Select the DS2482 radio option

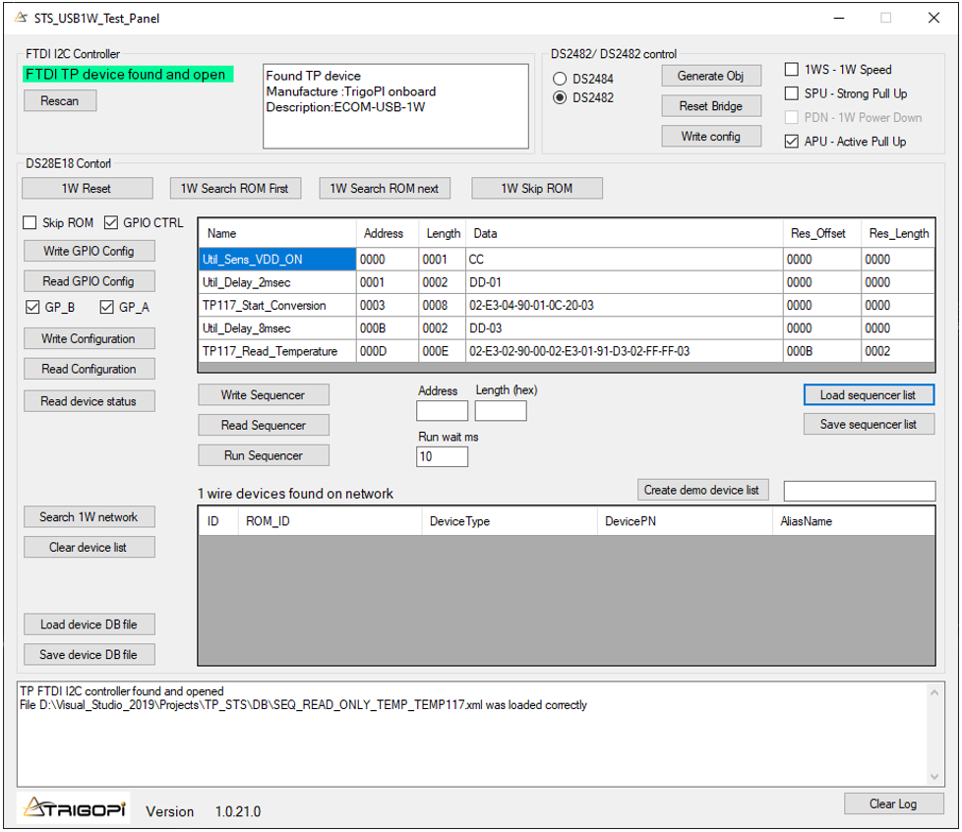click(x=561, y=97)
